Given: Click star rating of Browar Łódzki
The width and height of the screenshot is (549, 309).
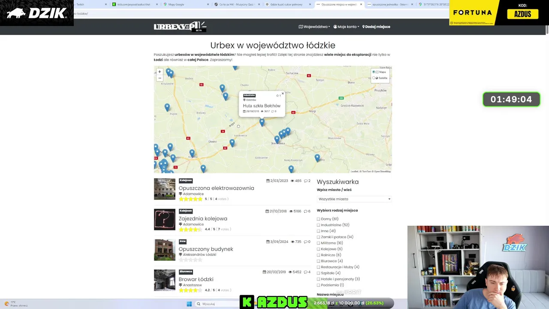Looking at the screenshot, I should click(x=190, y=290).
